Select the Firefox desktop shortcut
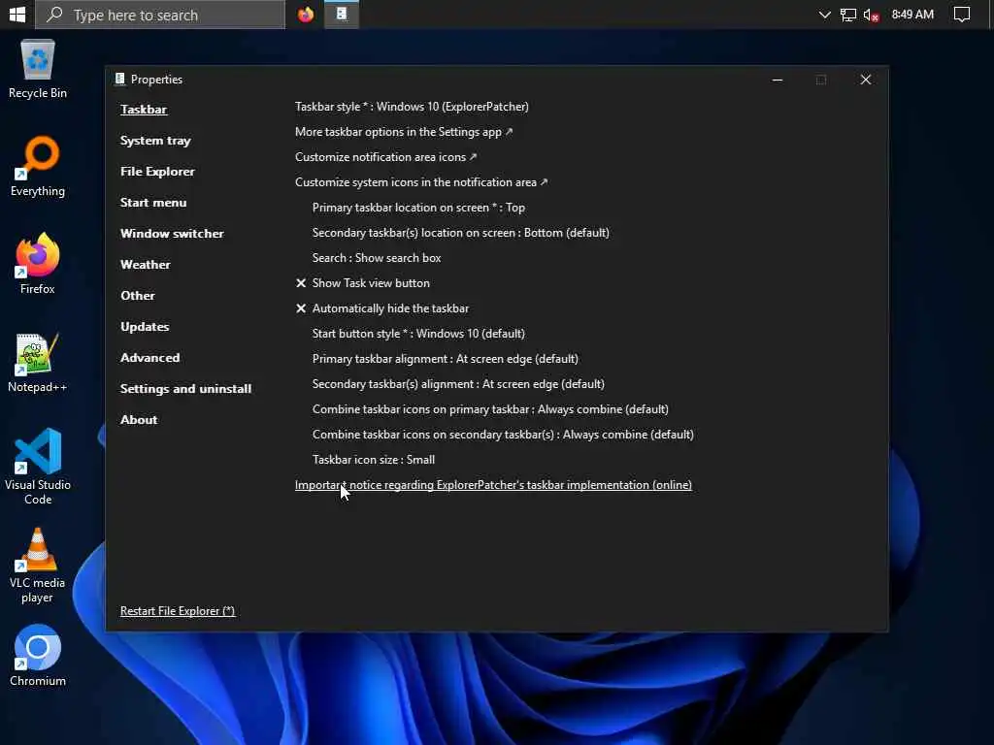This screenshot has height=745, width=994. pos(38,264)
